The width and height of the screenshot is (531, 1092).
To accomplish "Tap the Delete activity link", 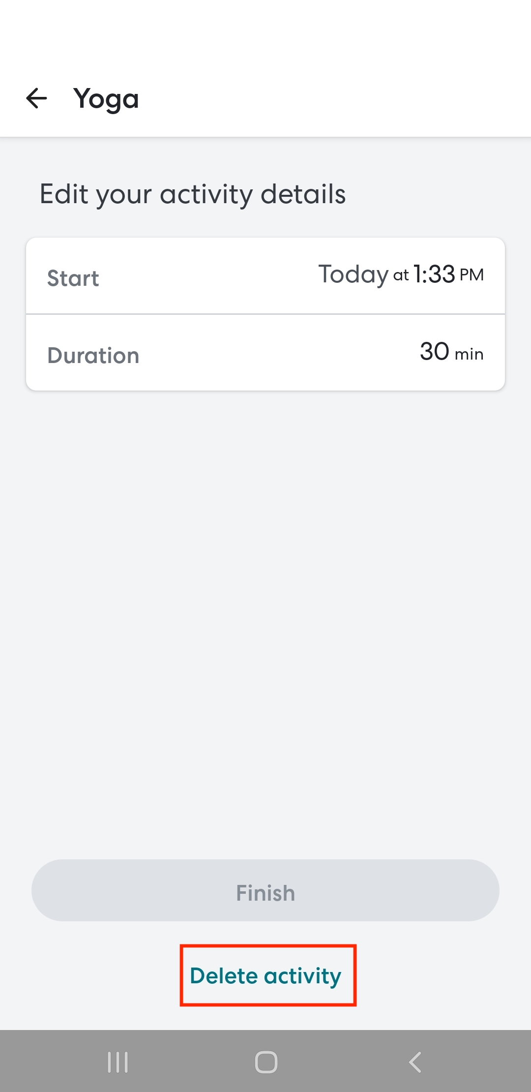I will (x=265, y=976).
